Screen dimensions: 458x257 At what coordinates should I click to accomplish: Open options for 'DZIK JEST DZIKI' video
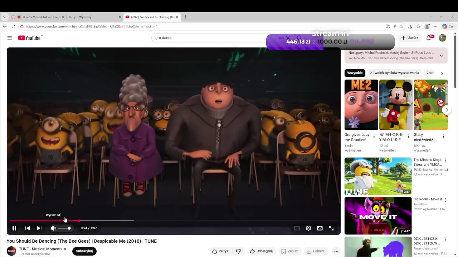coord(445,239)
